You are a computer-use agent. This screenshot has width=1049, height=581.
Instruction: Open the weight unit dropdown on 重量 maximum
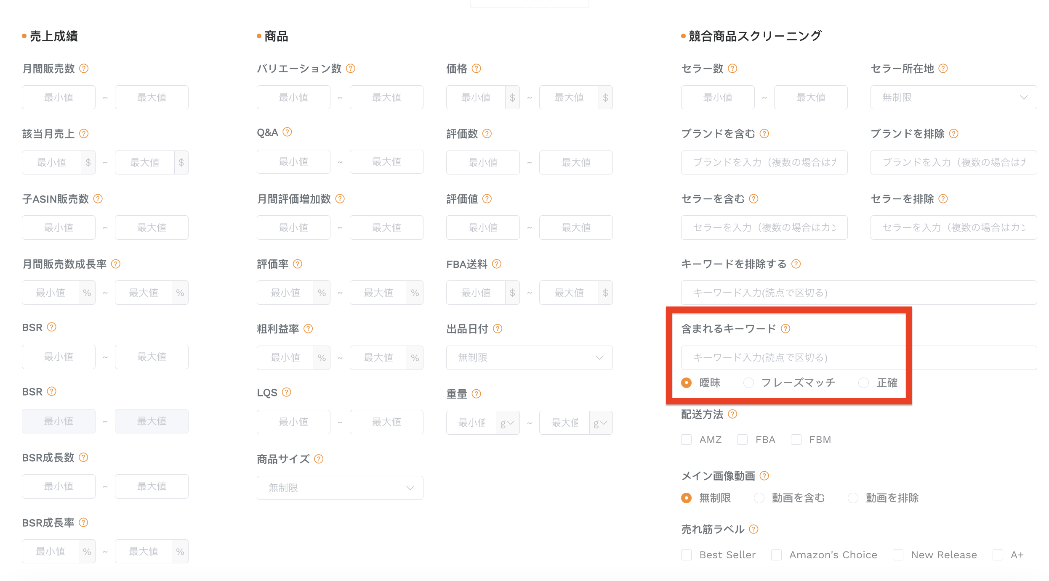point(600,423)
